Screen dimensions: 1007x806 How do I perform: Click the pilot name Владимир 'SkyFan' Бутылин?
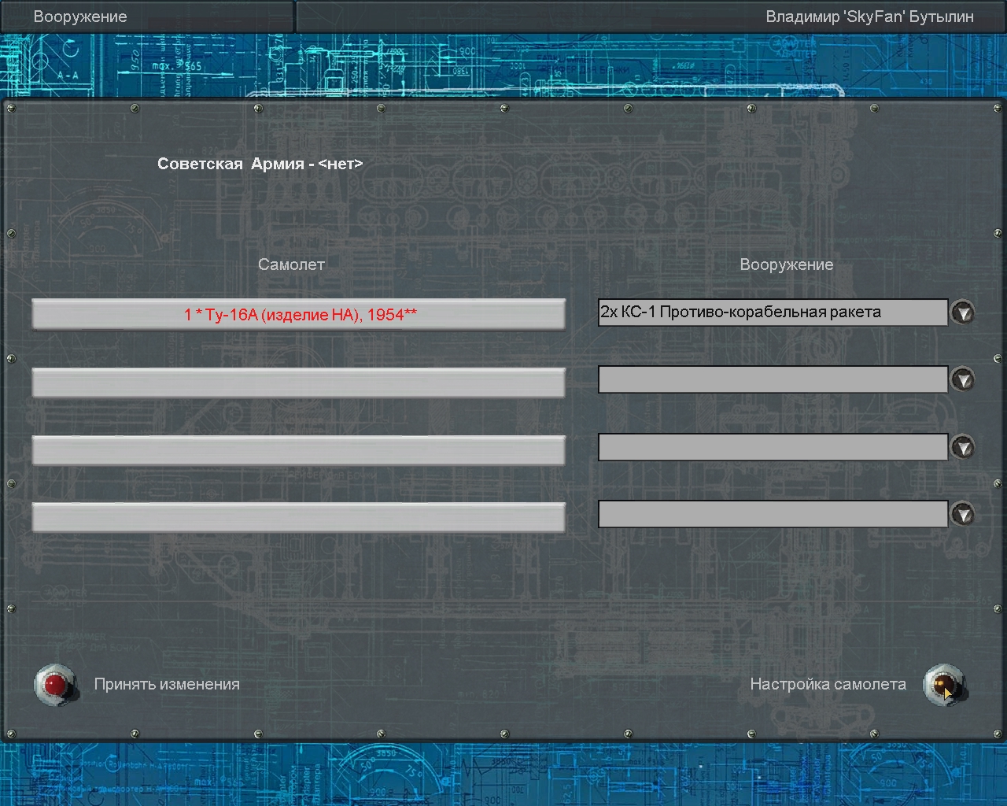tap(870, 17)
